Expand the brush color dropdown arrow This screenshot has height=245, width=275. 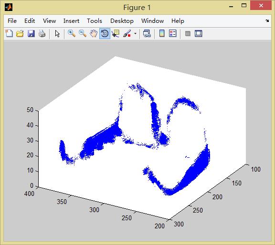(135, 33)
